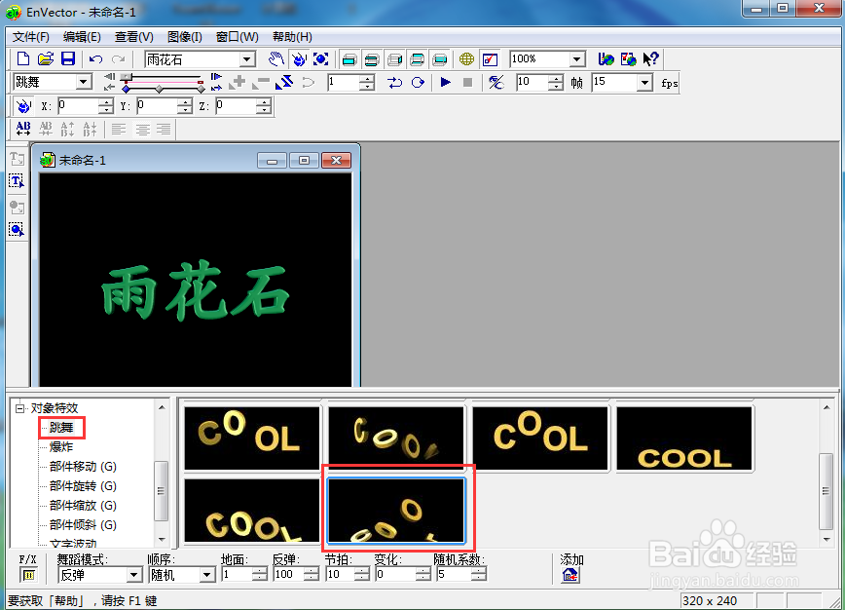This screenshot has width=845, height=610.
Task: Select the zoom fit tool with blue sphere
Action: [320, 58]
